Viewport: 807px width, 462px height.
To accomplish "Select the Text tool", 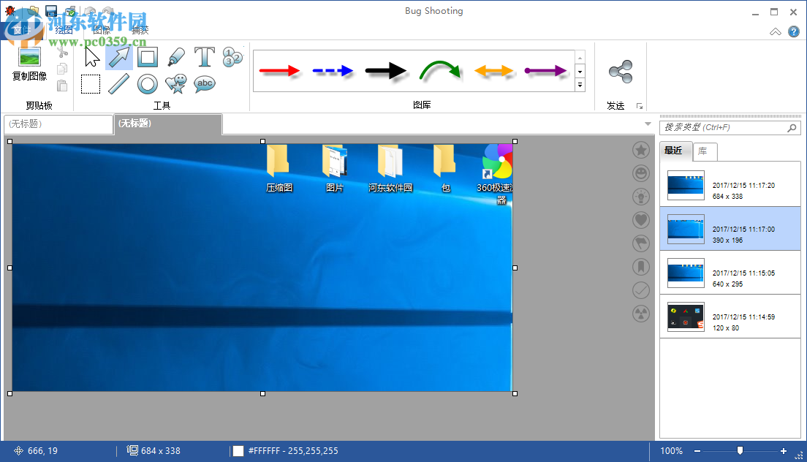I will pos(205,57).
